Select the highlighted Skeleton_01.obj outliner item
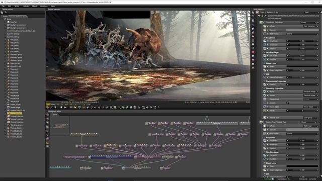The image size is (322, 181). [x=15, y=113]
